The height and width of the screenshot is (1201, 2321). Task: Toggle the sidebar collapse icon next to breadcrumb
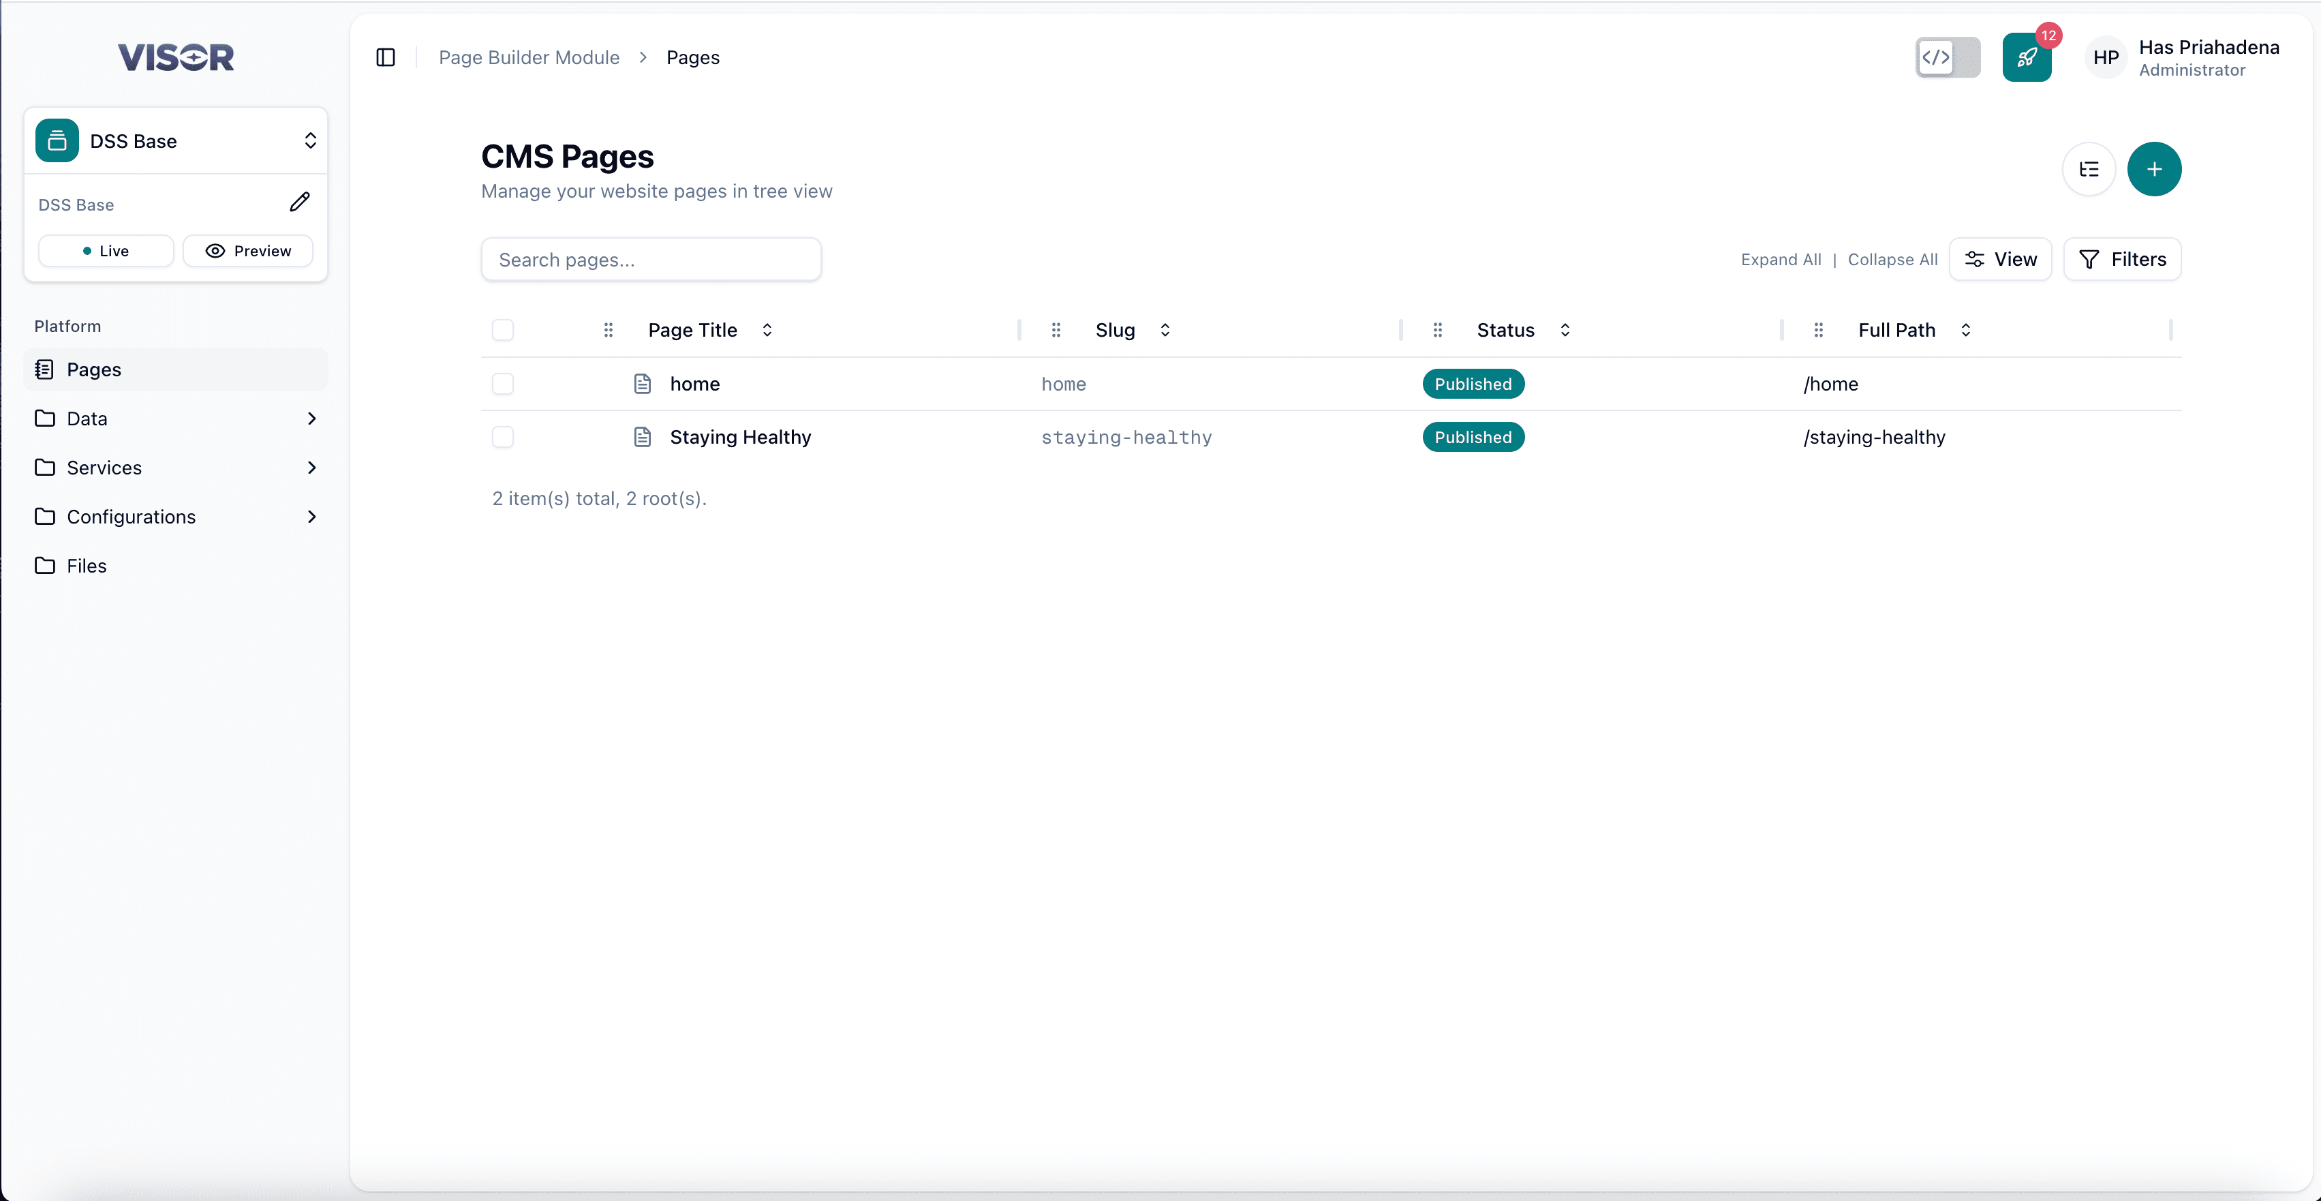(385, 57)
